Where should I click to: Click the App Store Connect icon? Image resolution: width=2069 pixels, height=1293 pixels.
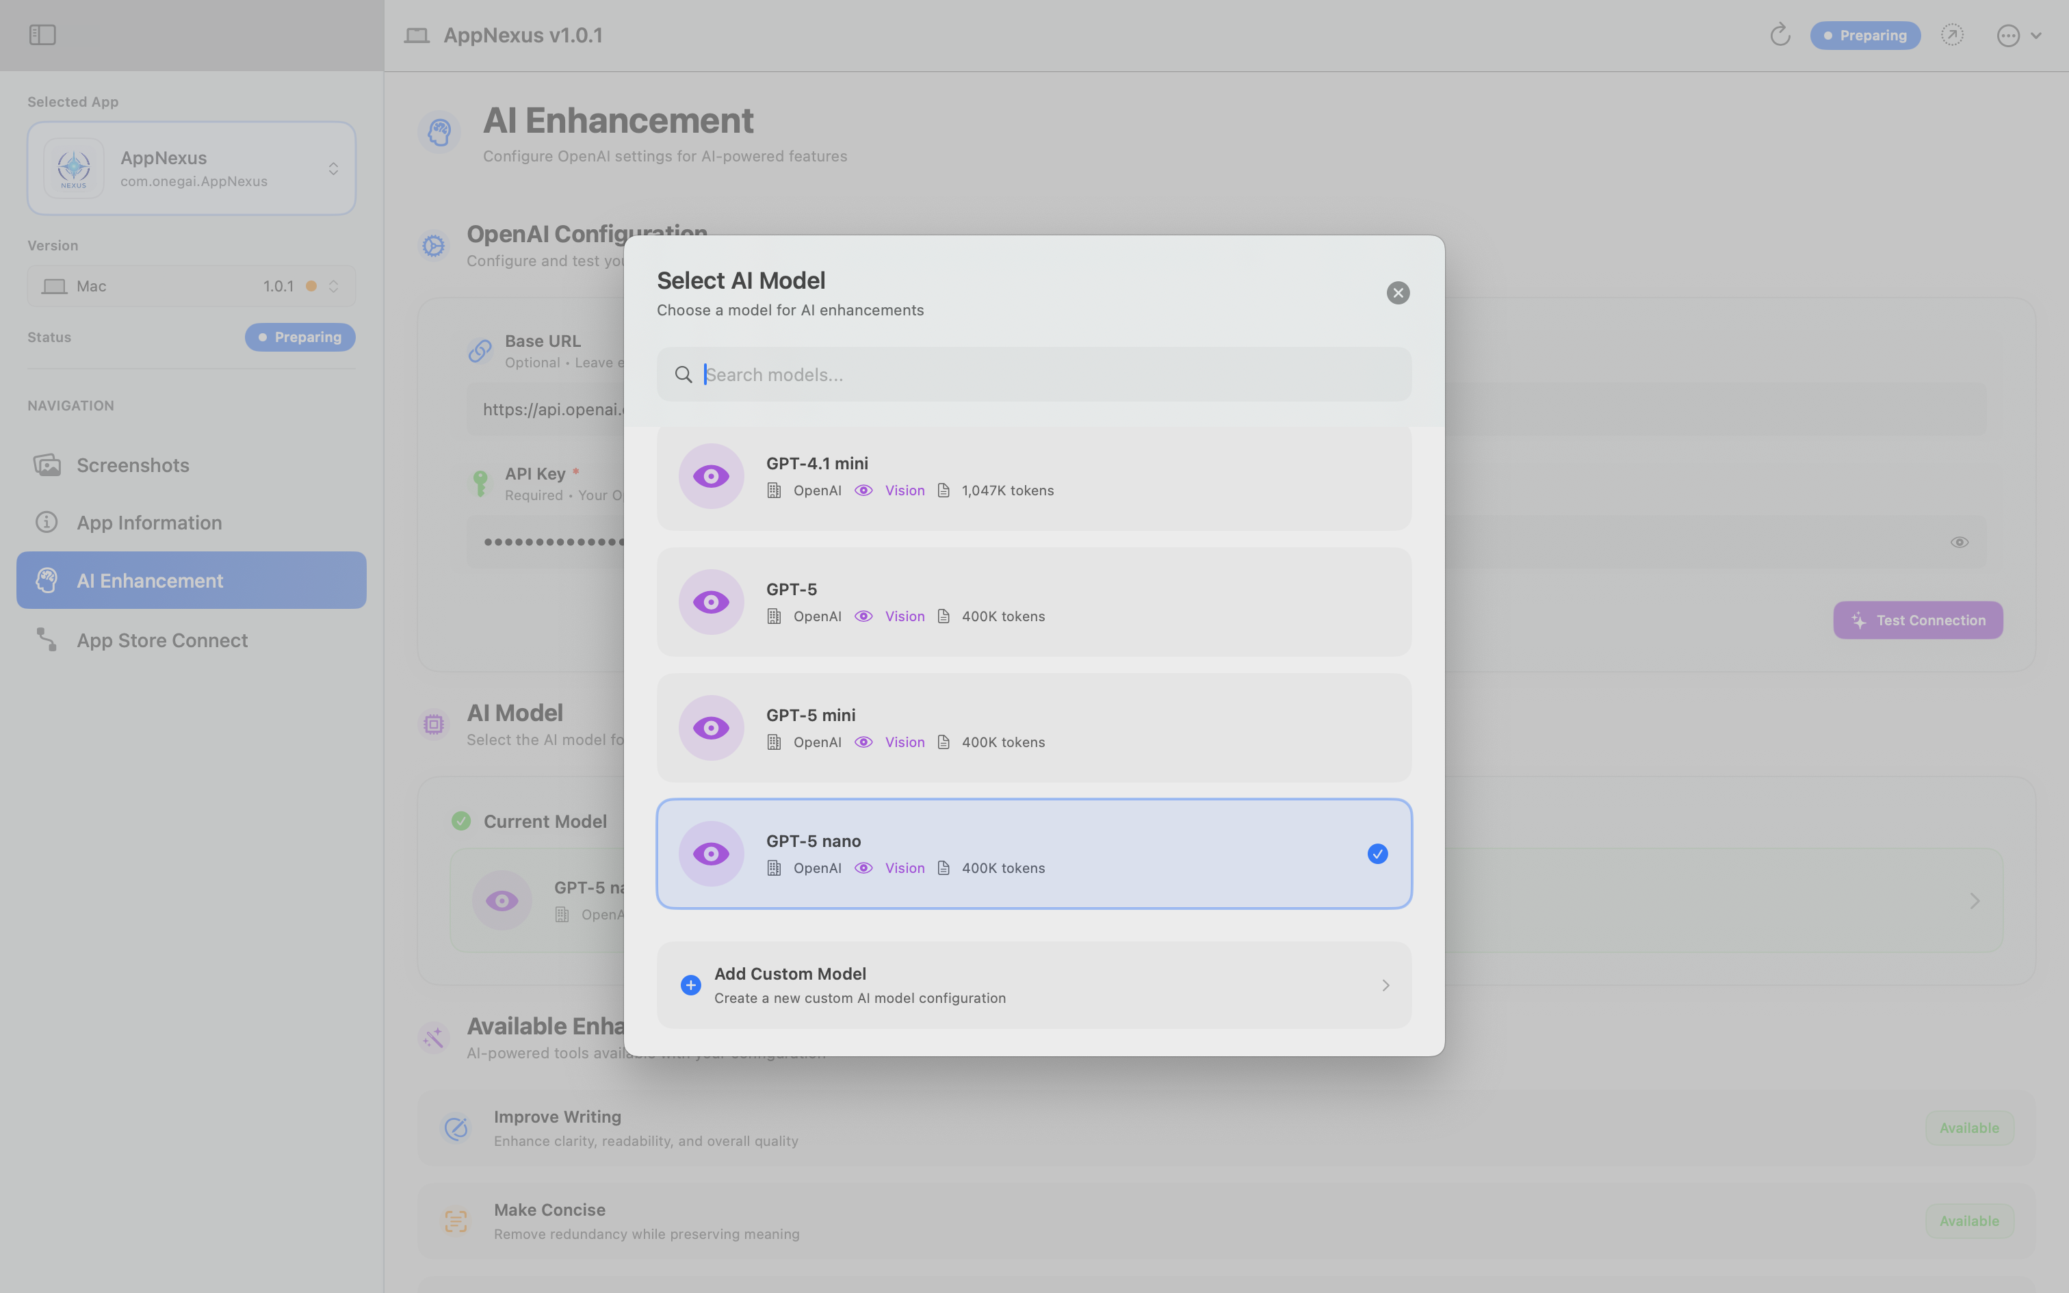(46, 640)
